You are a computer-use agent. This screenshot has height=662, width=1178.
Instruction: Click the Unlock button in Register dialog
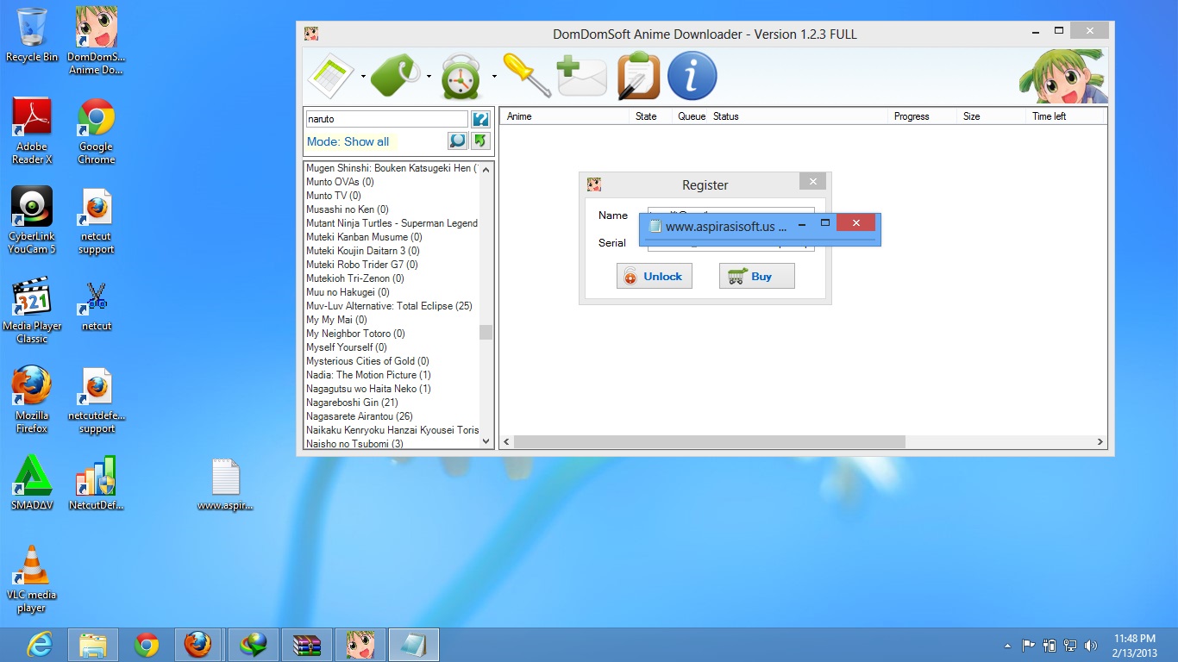[x=655, y=276]
